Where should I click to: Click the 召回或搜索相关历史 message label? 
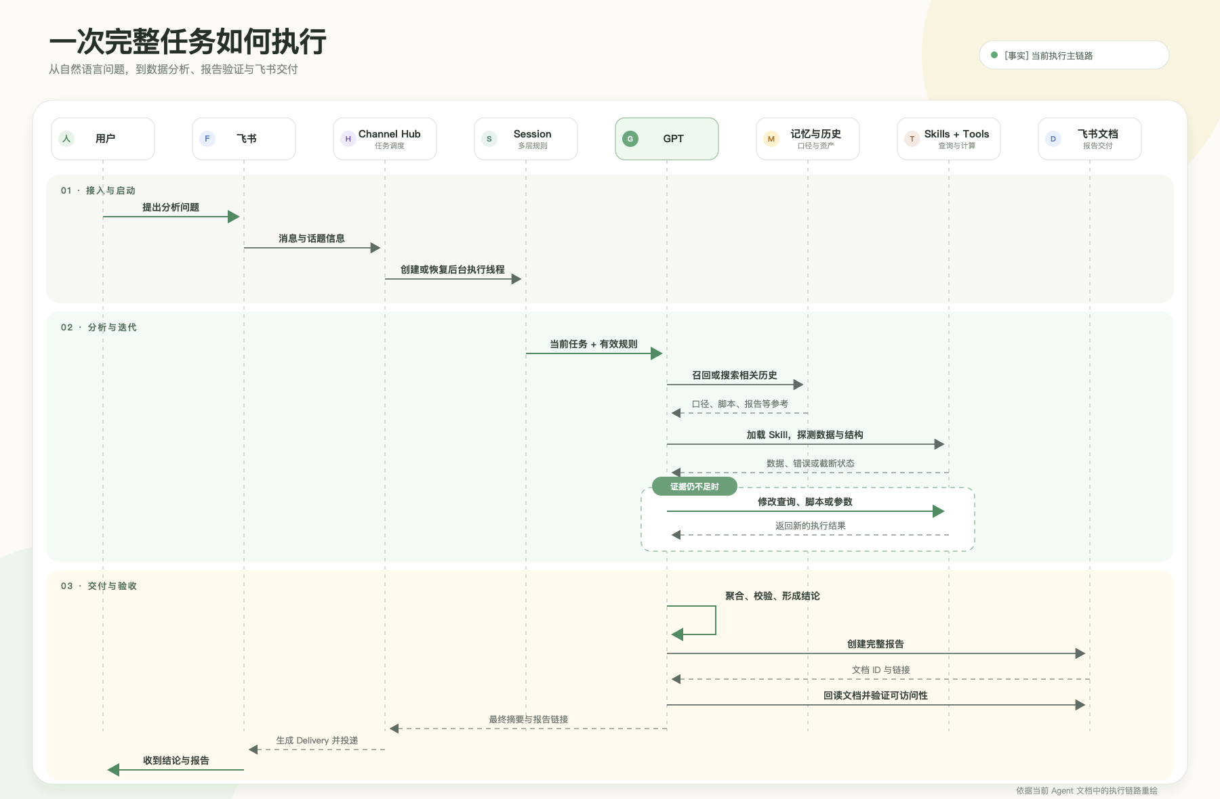pyautogui.click(x=735, y=375)
